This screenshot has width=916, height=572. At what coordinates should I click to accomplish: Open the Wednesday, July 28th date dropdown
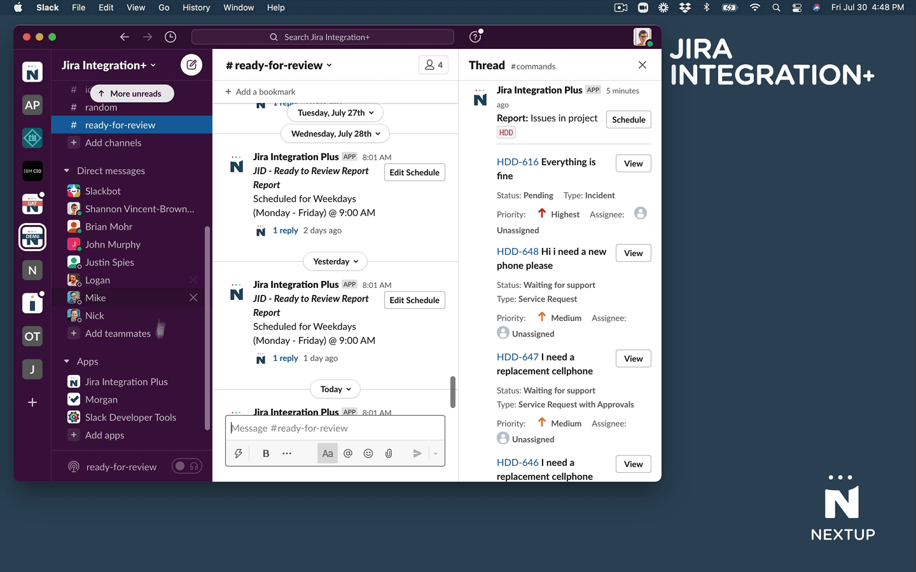pos(335,133)
